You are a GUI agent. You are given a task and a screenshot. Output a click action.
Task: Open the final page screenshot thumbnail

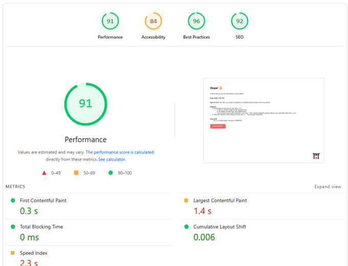264,120
